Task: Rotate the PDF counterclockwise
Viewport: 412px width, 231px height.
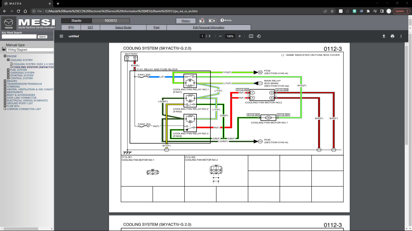Action: pos(259,36)
